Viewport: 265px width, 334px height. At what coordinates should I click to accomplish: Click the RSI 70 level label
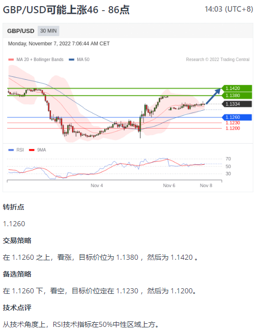click(x=228, y=159)
